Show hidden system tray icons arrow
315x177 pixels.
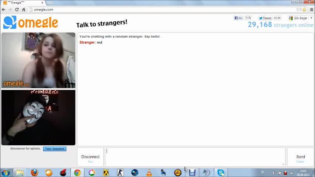(x=269, y=173)
